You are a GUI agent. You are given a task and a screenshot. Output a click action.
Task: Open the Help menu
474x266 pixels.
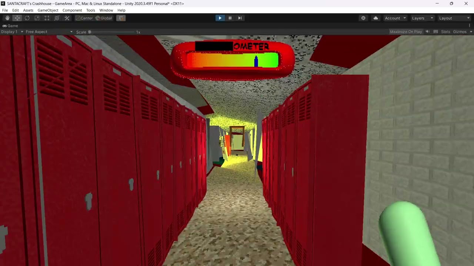point(121,10)
